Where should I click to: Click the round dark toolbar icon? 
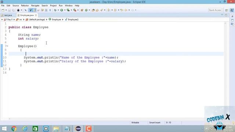click(18, 10)
